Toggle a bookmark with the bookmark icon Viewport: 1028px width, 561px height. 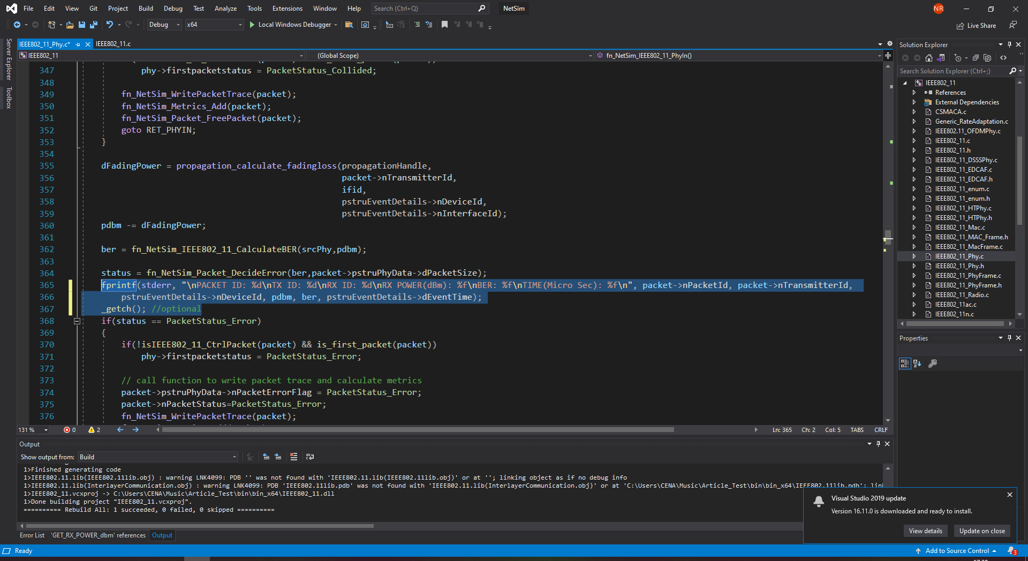444,25
